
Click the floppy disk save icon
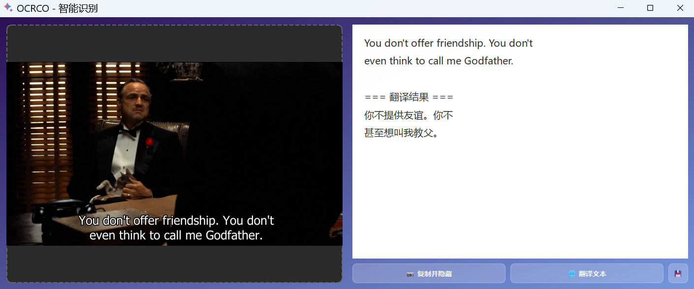point(678,273)
